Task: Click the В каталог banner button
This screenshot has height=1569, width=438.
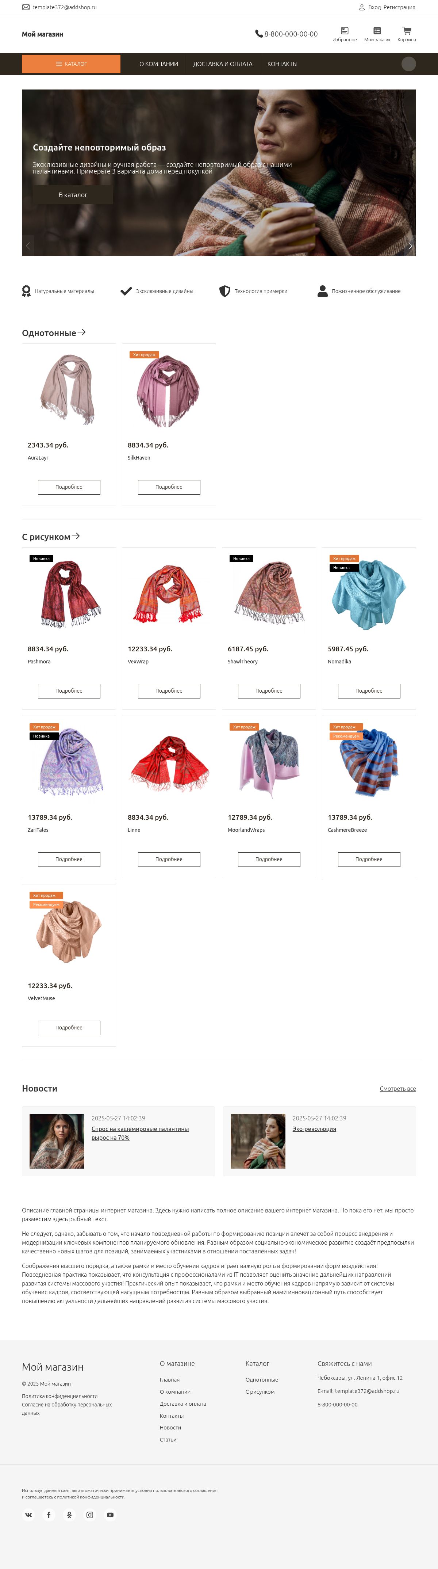Action: [73, 195]
